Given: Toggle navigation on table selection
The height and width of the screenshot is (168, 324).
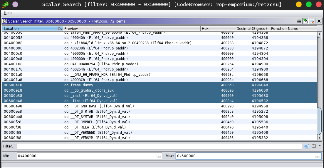Looking at the screenshot, I should click(305, 21).
